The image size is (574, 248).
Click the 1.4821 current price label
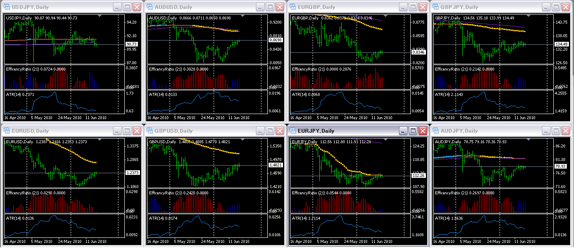(275, 165)
